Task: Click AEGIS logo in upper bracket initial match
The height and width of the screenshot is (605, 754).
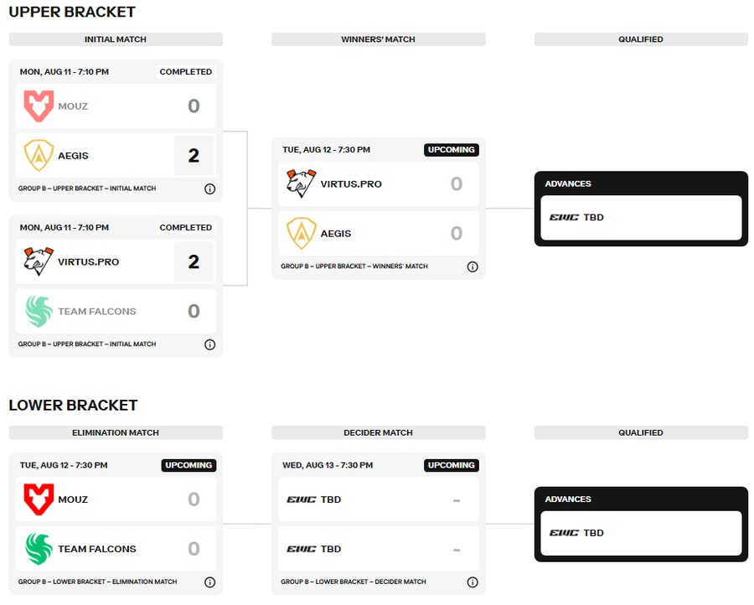Action: 39,155
